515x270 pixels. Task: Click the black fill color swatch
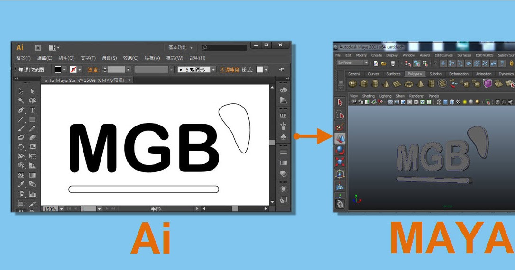click(58, 70)
